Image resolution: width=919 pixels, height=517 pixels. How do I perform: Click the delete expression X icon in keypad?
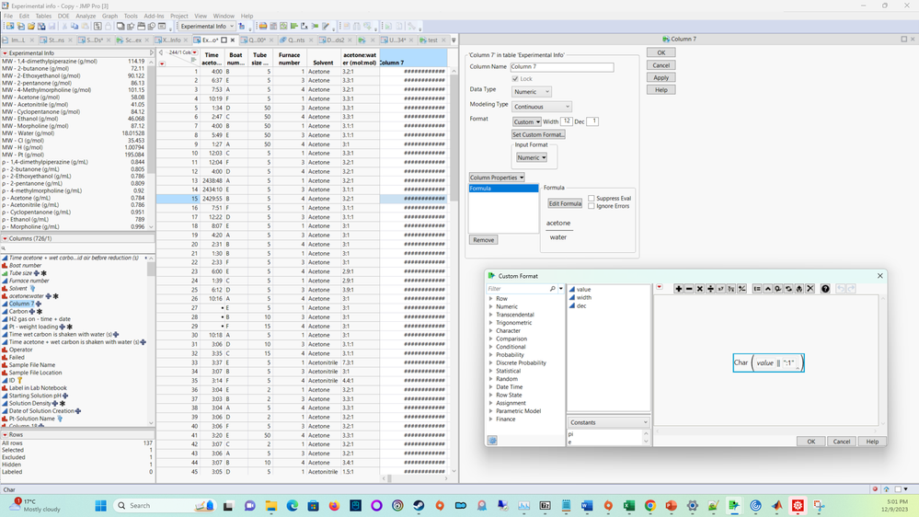point(810,289)
